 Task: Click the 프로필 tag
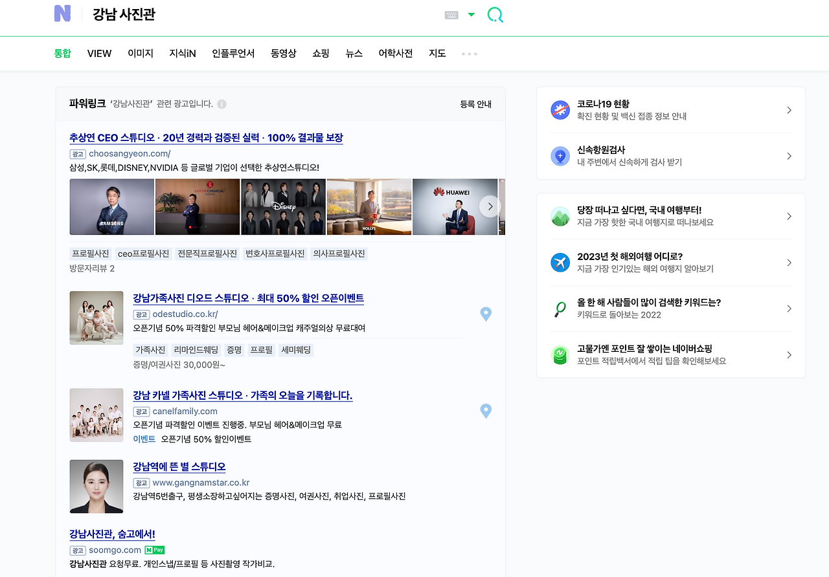coord(261,350)
